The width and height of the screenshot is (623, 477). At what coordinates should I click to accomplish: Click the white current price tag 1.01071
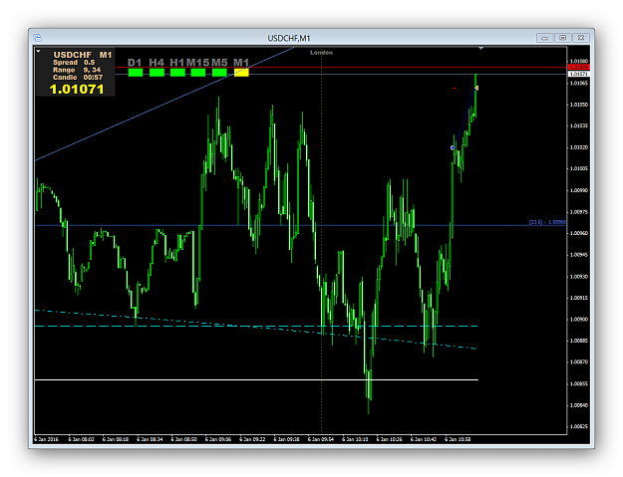(x=578, y=75)
